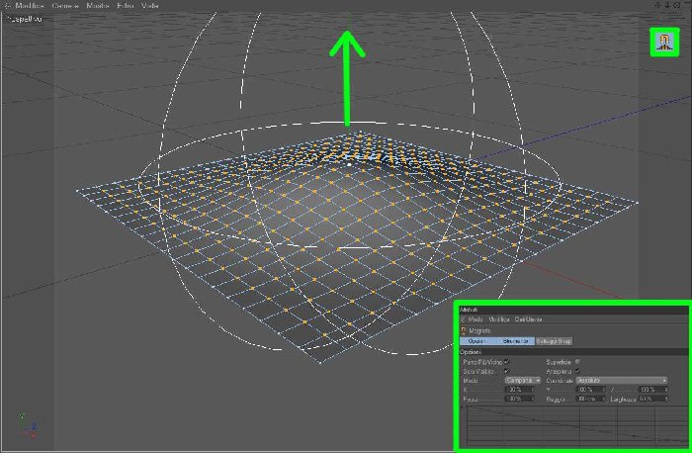Enable the Superficie checkbox

pyautogui.click(x=577, y=362)
